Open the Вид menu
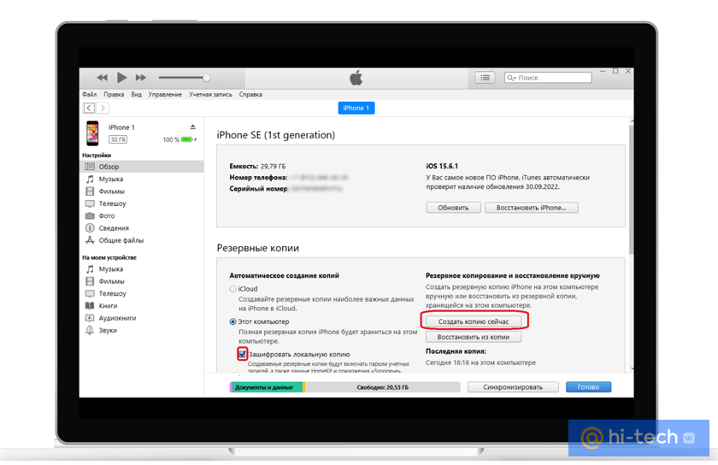Screen dimensions: 718x465 pyautogui.click(x=137, y=94)
